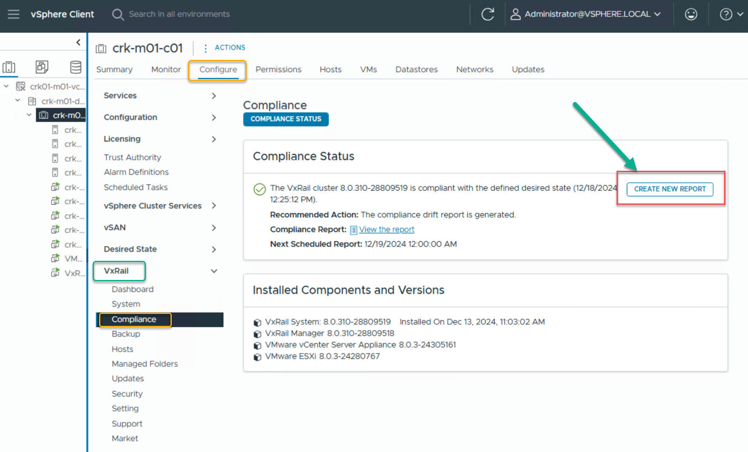Switch to Hosts and Clusters inventory view
This screenshot has height=452, width=748.
click(9, 67)
